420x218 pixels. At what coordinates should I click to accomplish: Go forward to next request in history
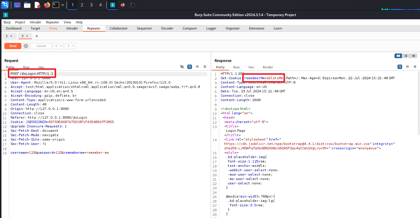pos(68,46)
